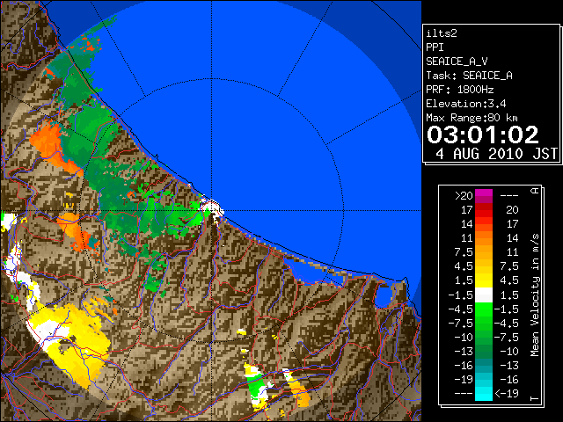The image size is (563, 422).
Task: Click the timestamp 03:01:02
Action: [483, 135]
